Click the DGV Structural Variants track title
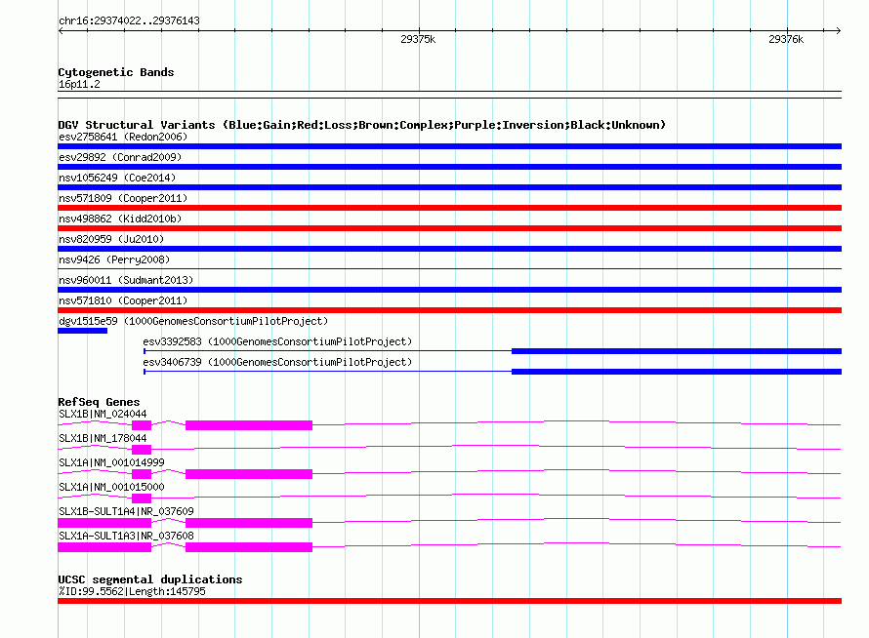Viewport: 869px width, 638px height. (362, 125)
